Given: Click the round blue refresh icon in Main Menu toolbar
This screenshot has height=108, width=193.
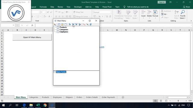Looking at the screenshot, I should coord(90,25).
